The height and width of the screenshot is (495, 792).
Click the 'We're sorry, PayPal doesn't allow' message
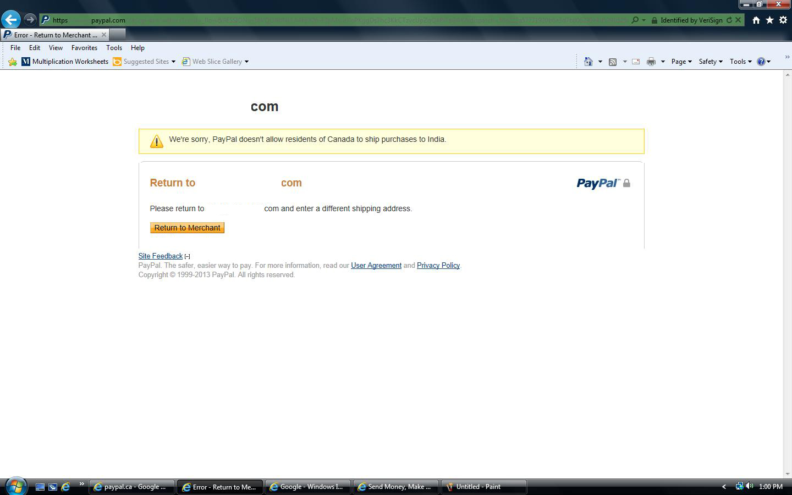point(307,140)
